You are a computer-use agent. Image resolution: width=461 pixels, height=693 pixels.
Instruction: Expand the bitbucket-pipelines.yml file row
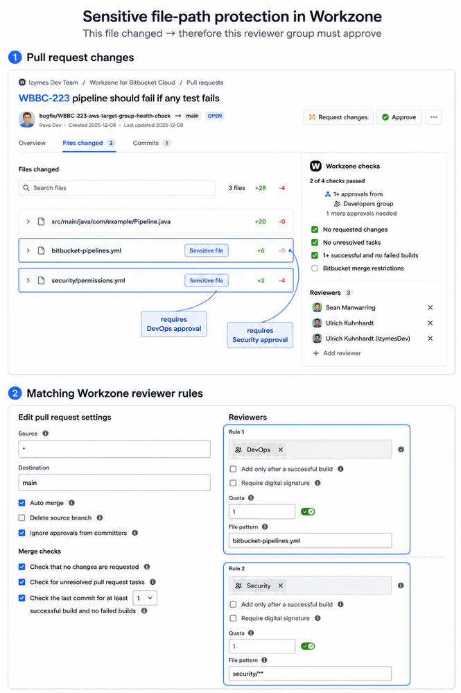pos(28,250)
